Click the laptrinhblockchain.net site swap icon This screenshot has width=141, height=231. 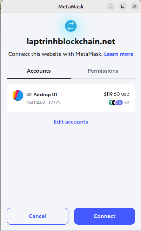(x=71, y=26)
